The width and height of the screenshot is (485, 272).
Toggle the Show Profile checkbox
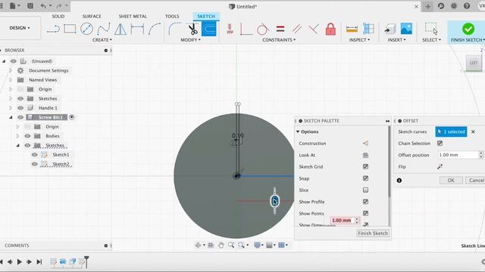[365, 202]
